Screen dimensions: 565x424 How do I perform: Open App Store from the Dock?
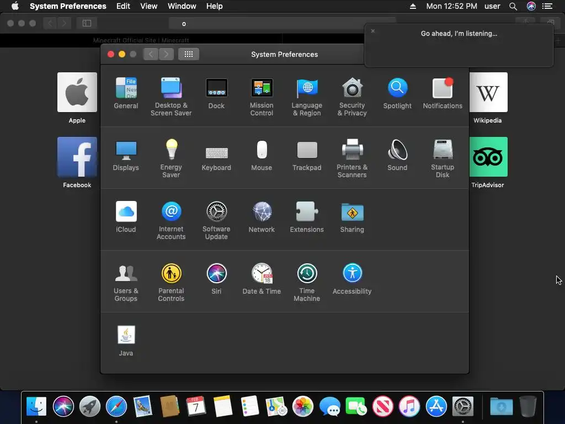click(x=436, y=406)
